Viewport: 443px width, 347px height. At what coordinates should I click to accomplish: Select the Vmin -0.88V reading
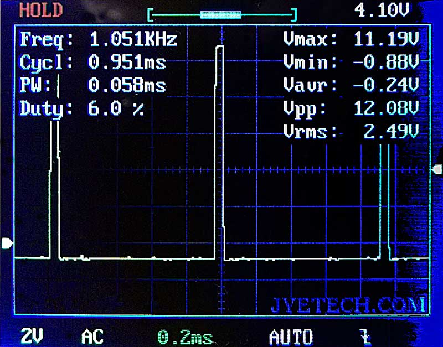(x=351, y=62)
